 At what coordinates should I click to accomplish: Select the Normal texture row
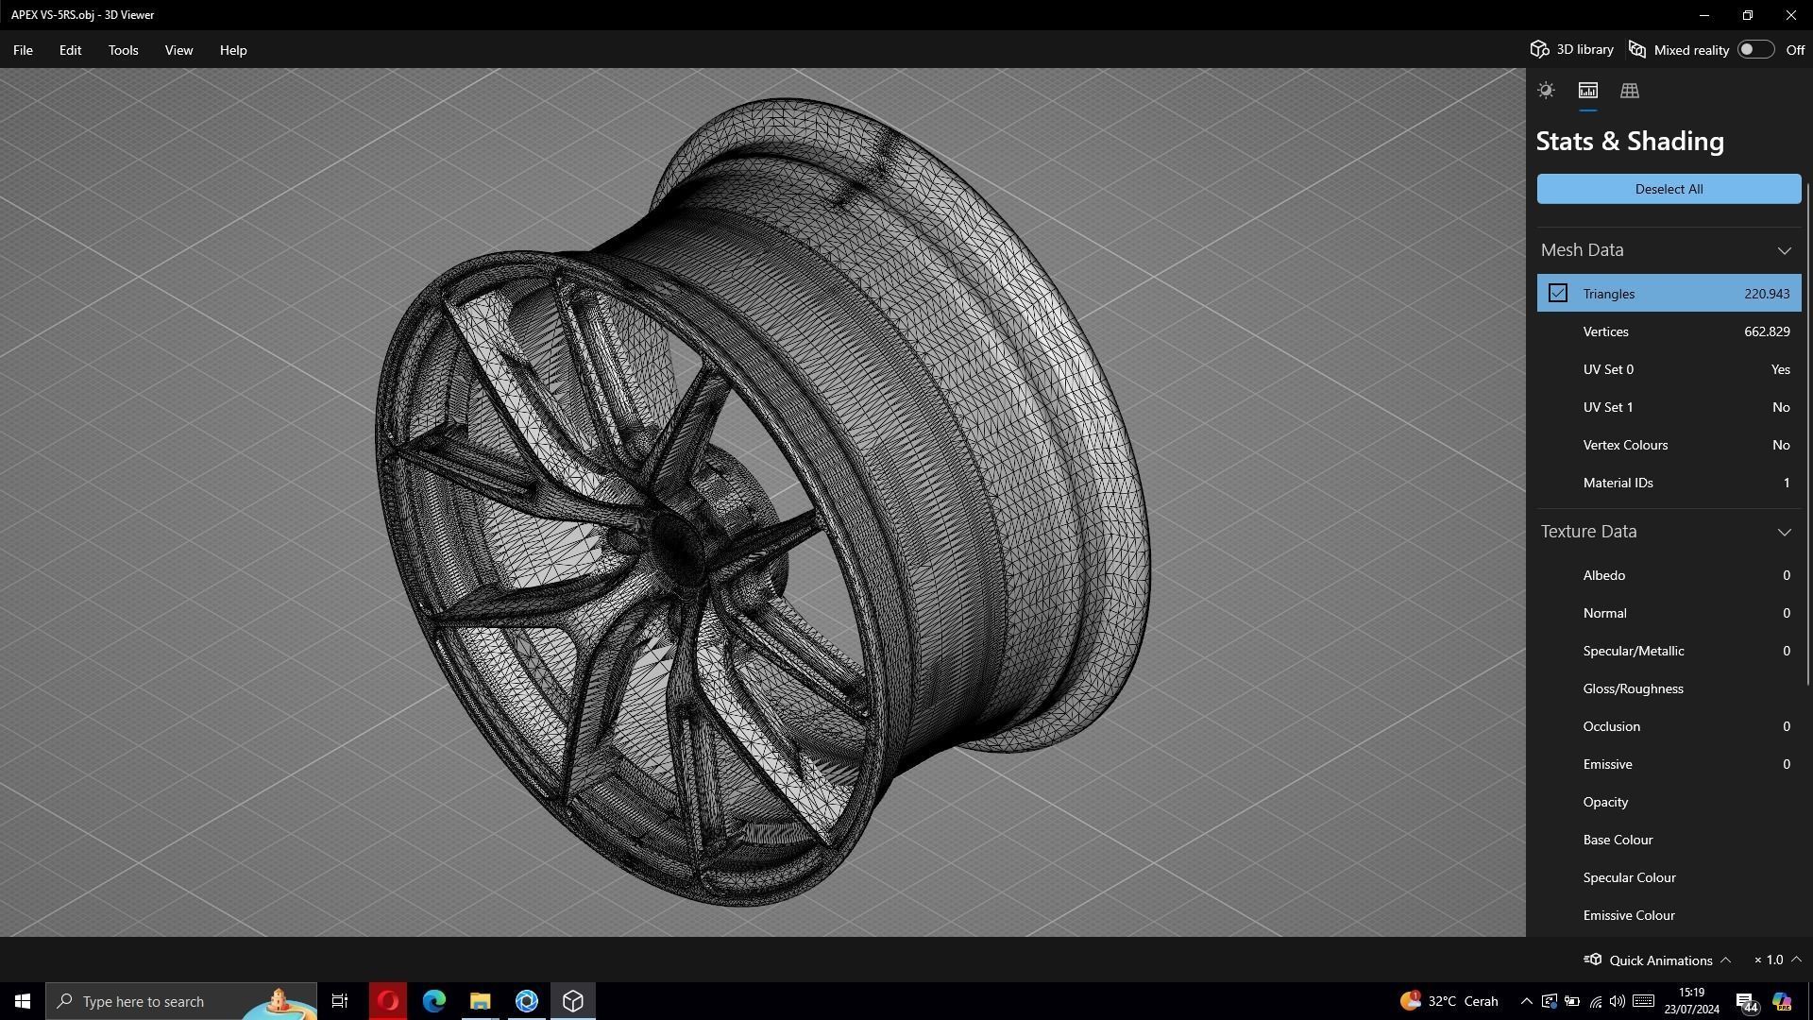pyautogui.click(x=1669, y=613)
